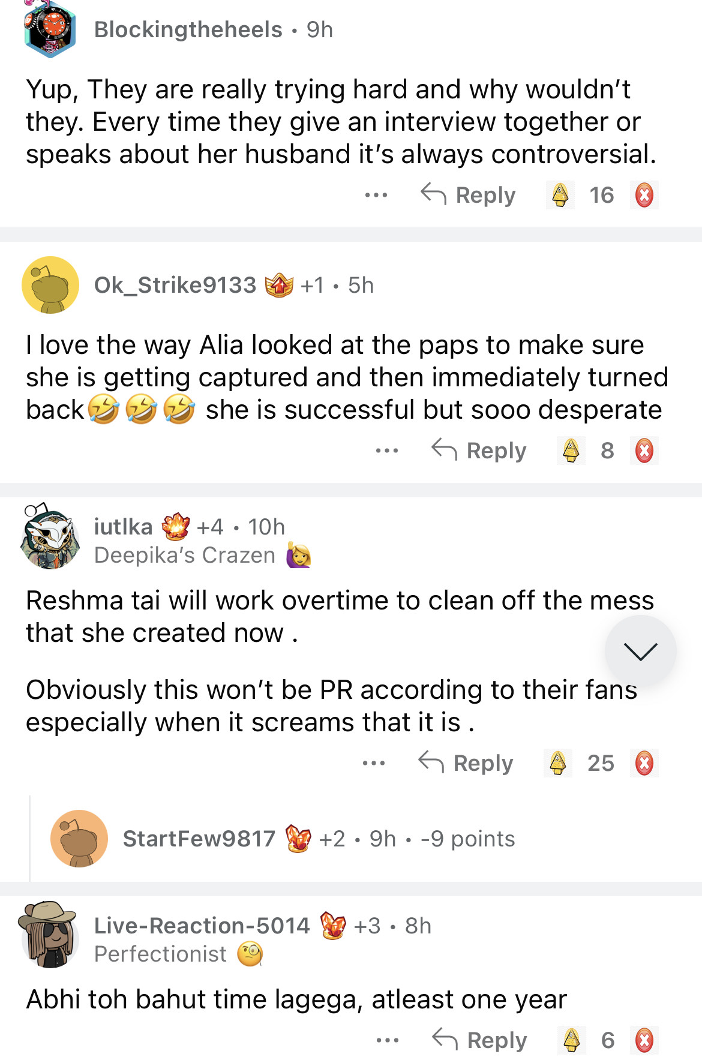The height and width of the screenshot is (1063, 702).
Task: Upvote Ok_Strike9133's comment about Alia
Action: (571, 451)
